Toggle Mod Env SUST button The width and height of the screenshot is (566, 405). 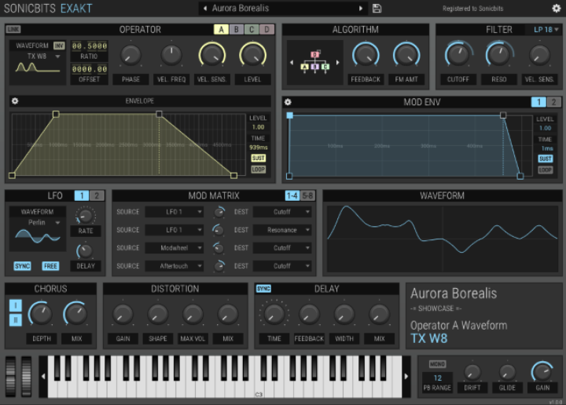pos(545,159)
